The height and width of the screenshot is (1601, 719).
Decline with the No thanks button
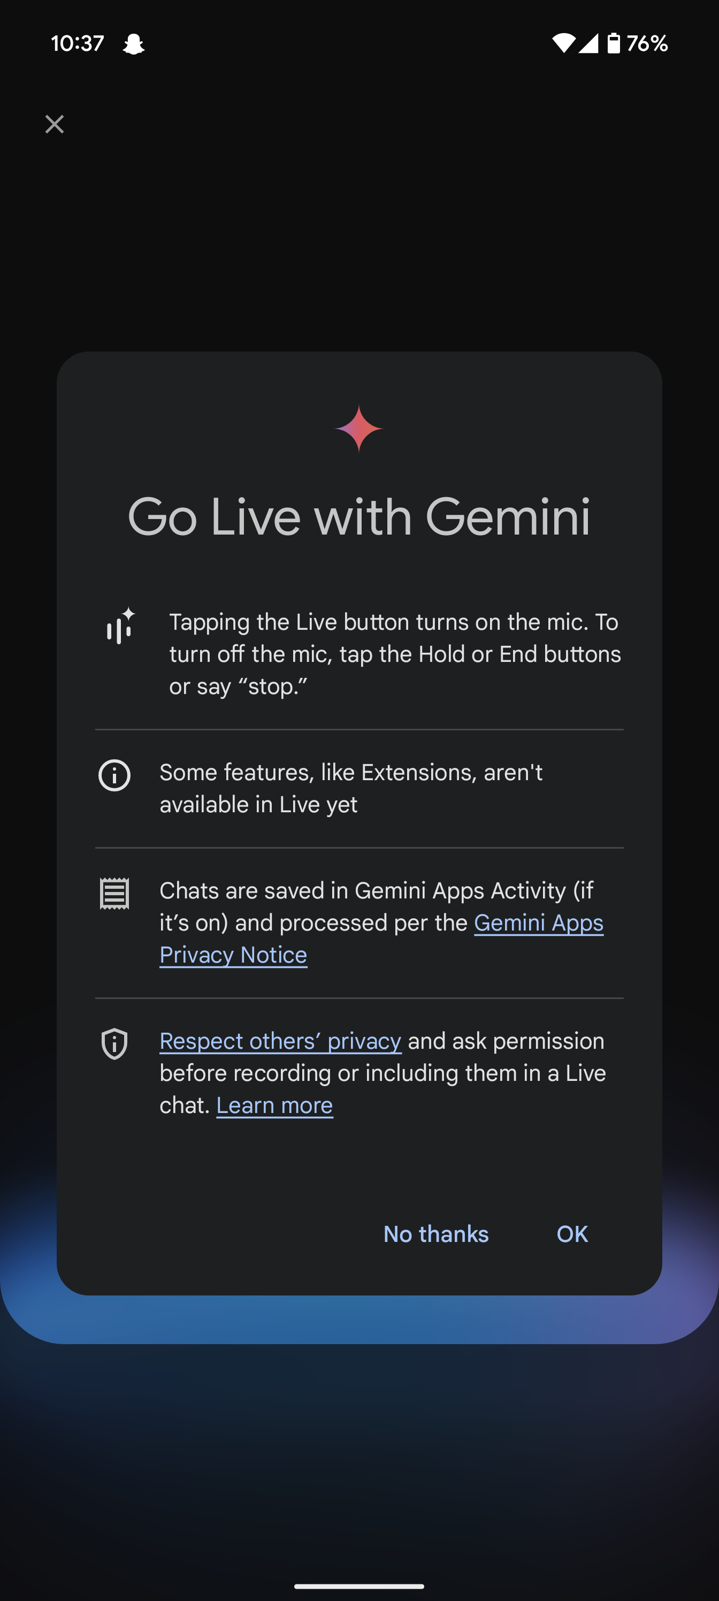[436, 1234]
